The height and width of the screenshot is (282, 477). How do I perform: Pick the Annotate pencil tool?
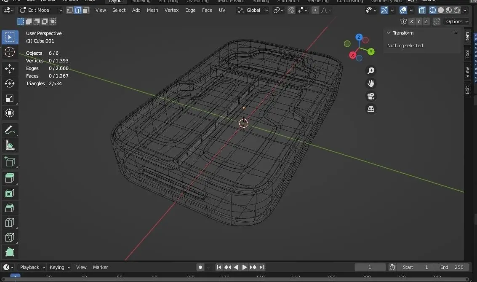pos(10,130)
